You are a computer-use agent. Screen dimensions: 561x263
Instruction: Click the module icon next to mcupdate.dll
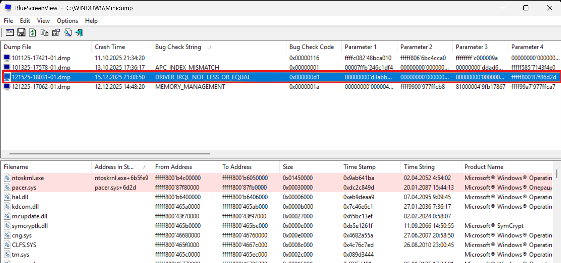(7, 216)
